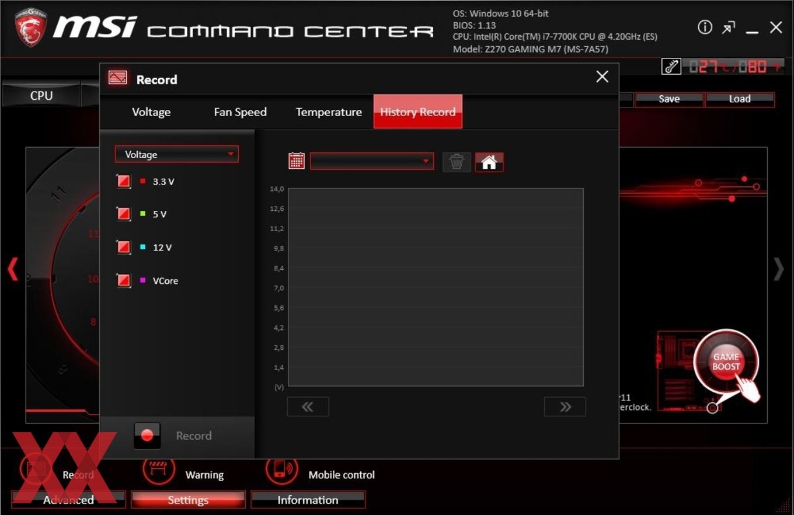This screenshot has height=515, width=794.
Task: Click the VCore label text
Action: 165,281
